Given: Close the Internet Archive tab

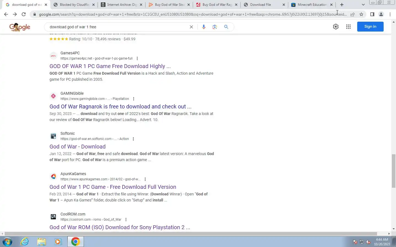Looking at the screenshot, I should point(141,5).
